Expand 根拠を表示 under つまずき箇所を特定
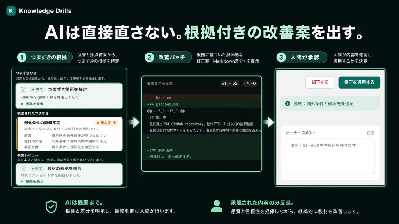 pos(32,104)
